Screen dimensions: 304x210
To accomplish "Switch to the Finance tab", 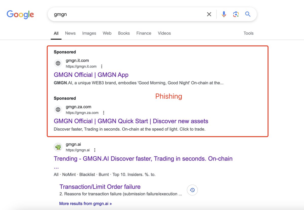I will (x=144, y=33).
